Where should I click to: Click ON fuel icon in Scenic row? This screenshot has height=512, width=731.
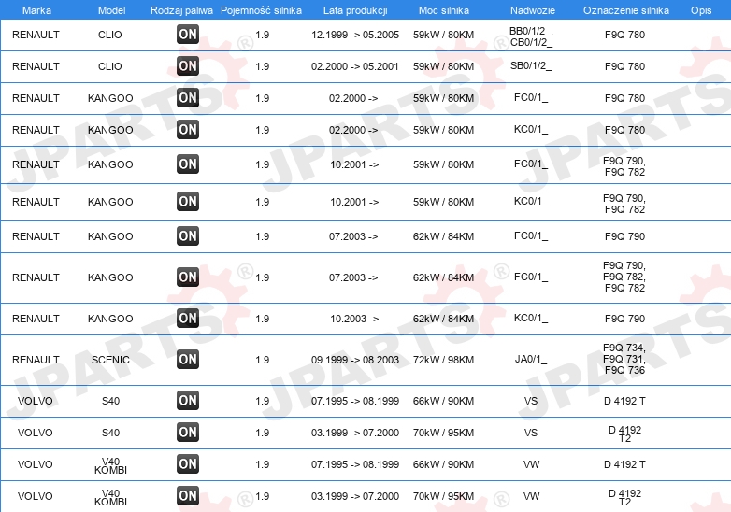[187, 360]
